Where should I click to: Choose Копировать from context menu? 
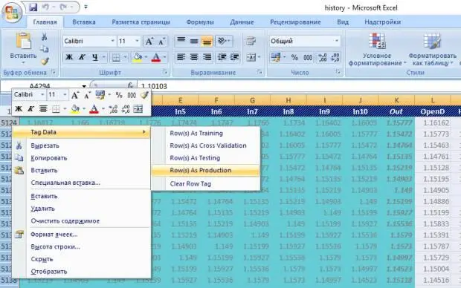[x=49, y=158]
